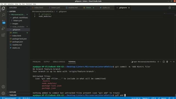Open the Run and Debug view
This screenshot has height=99, width=176.
3,28
